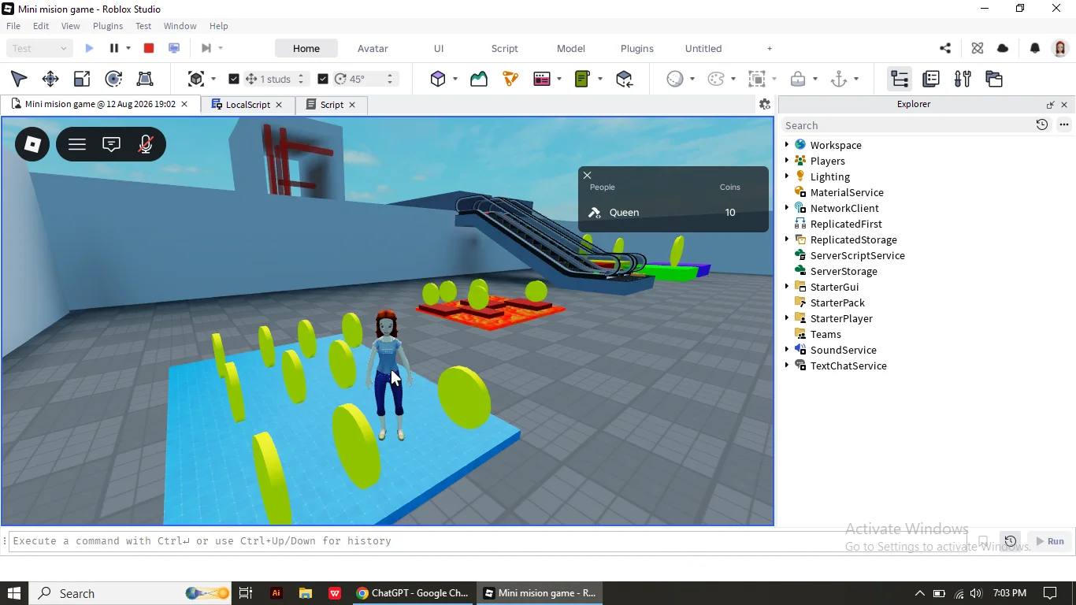Click the Import 3D model icon

(x=625, y=79)
